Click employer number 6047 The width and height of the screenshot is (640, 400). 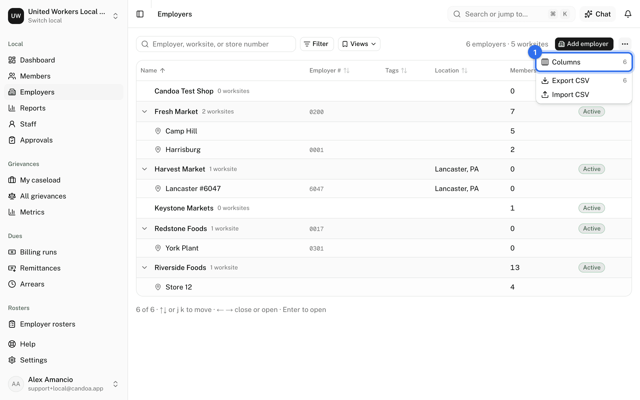[x=316, y=189]
